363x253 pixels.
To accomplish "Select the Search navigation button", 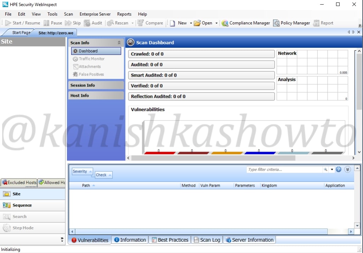I will pos(33,217).
